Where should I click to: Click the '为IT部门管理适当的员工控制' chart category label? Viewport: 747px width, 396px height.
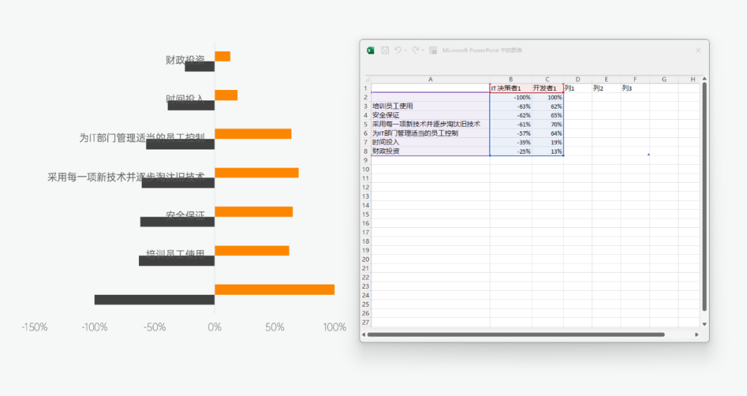(x=142, y=138)
